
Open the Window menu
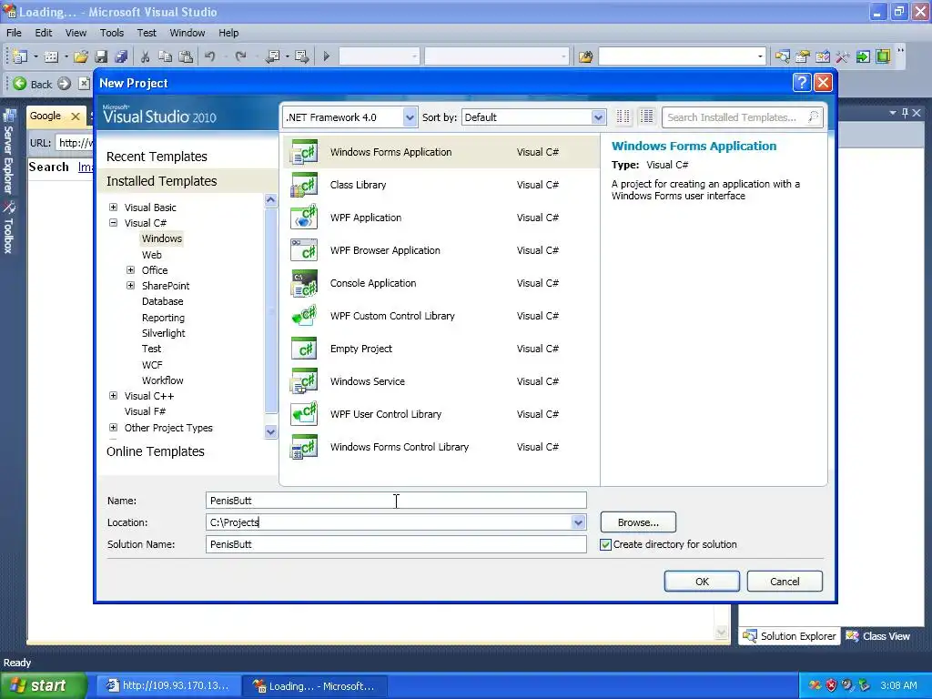187,33
